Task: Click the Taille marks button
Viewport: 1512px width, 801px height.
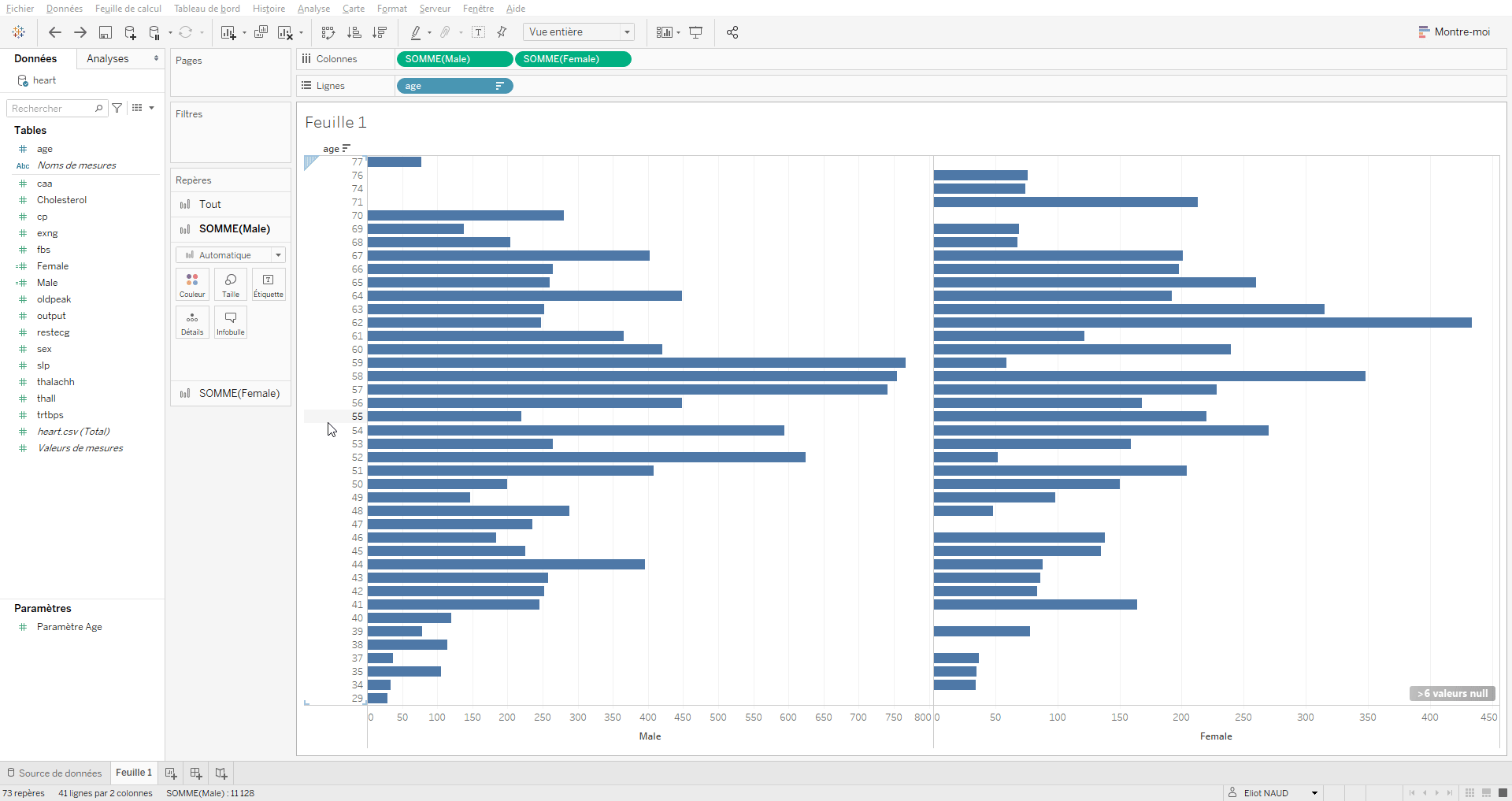Action: [231, 284]
